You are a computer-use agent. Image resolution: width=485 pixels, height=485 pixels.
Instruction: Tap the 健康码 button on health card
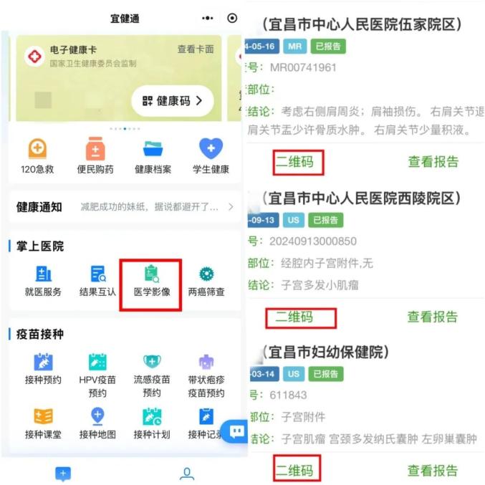(173, 101)
